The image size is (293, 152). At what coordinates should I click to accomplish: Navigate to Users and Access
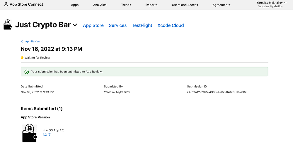click(x=185, y=5)
